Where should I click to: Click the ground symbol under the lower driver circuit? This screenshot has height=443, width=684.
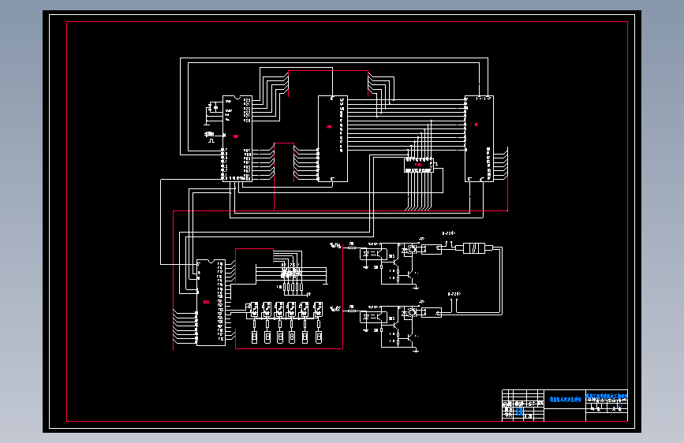416,350
